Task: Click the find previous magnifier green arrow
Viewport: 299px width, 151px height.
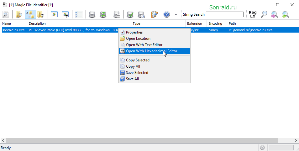Action: click(x=286, y=14)
